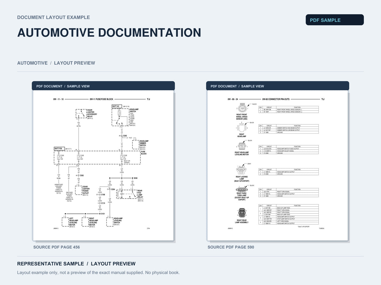Click the PDF SAMPLE badge
381x285 pixels.
(335, 20)
